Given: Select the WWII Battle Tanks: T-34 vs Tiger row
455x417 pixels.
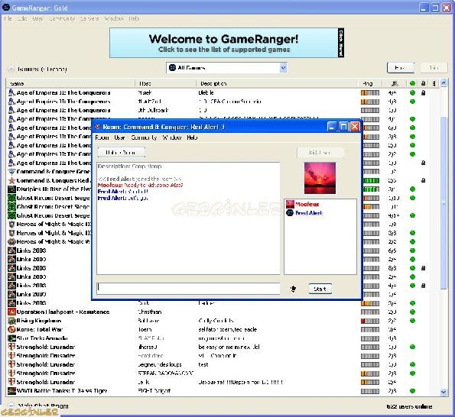Looking at the screenshot, I should point(223,390).
